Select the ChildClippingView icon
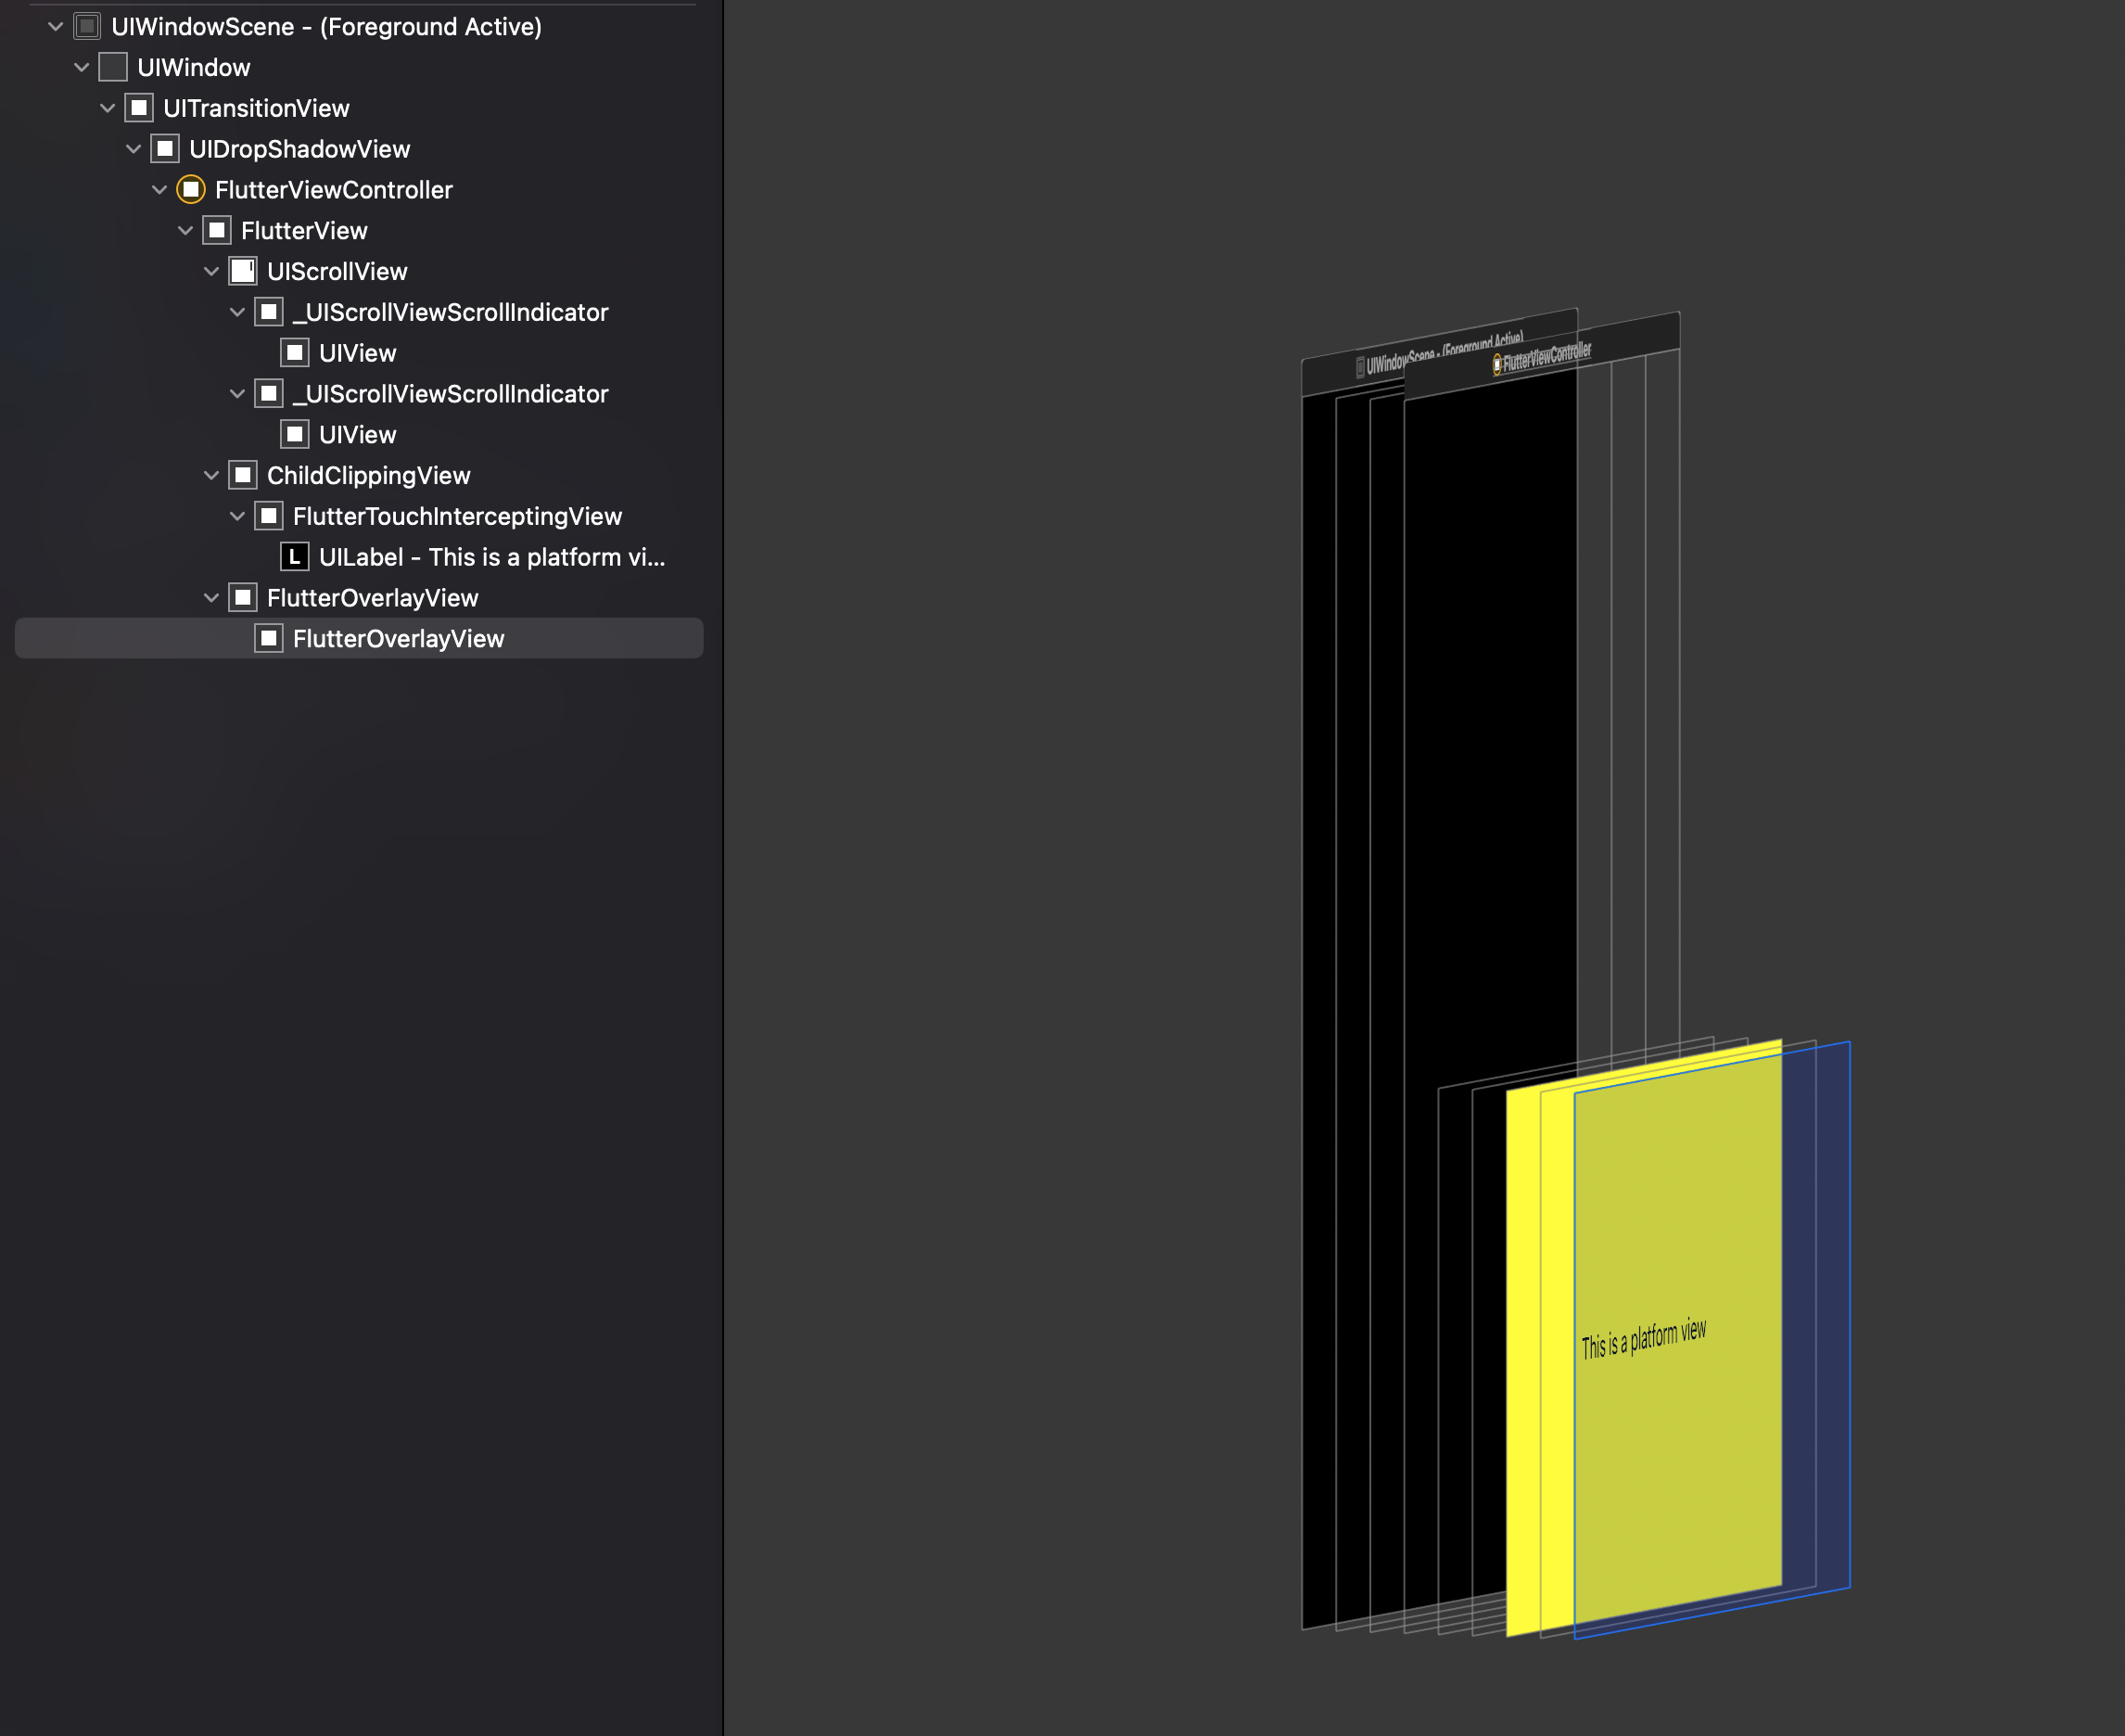The height and width of the screenshot is (1736, 2125). pos(242,475)
